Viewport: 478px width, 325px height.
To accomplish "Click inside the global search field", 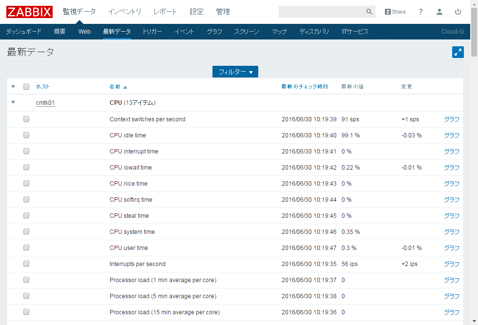I will 322,11.
